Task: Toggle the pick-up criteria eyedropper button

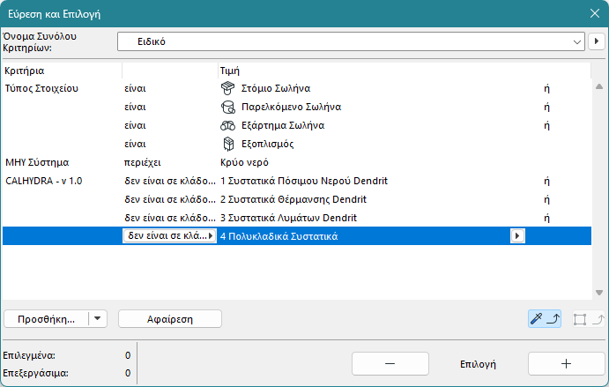Action: point(545,319)
